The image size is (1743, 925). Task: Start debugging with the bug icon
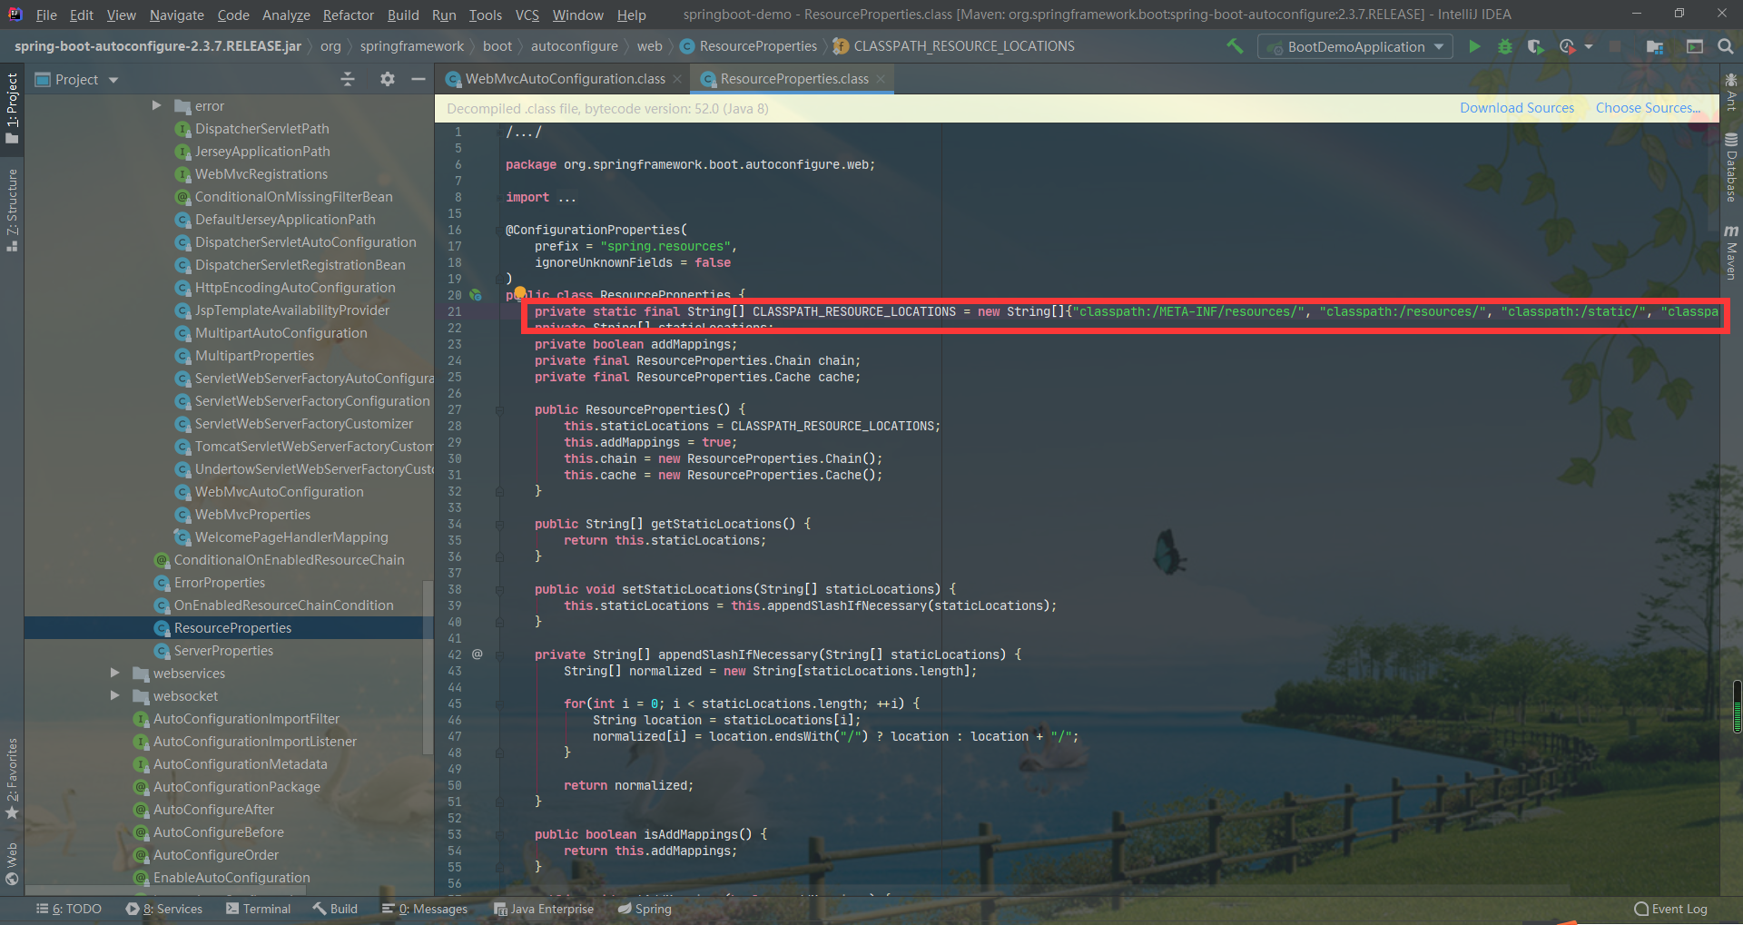point(1505,46)
